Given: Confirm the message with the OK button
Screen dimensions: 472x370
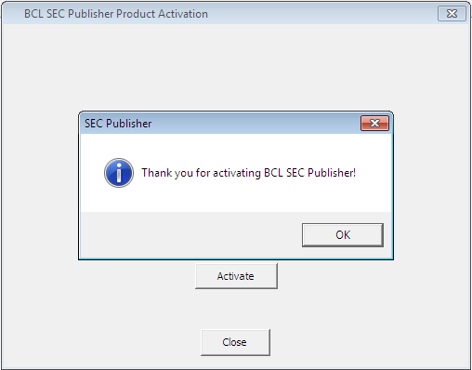Looking at the screenshot, I should pos(343,235).
